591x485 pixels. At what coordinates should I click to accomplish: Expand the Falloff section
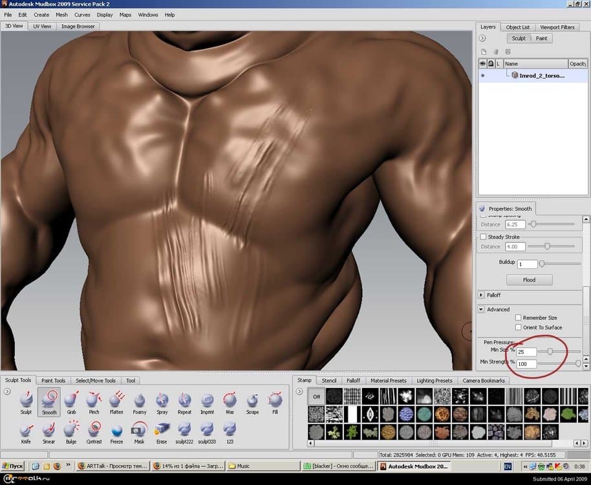coord(482,295)
